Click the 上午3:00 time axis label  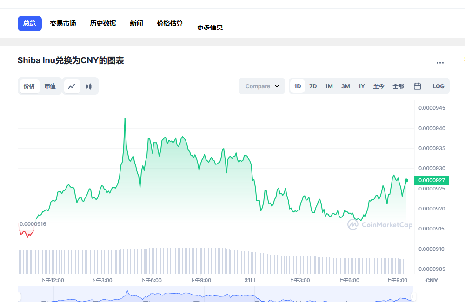point(299,280)
